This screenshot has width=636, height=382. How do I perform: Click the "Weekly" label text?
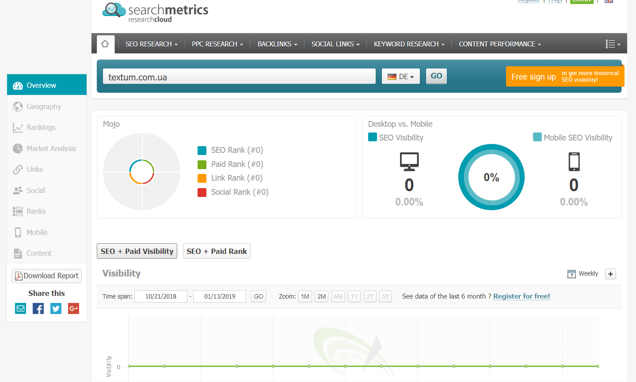click(x=588, y=274)
